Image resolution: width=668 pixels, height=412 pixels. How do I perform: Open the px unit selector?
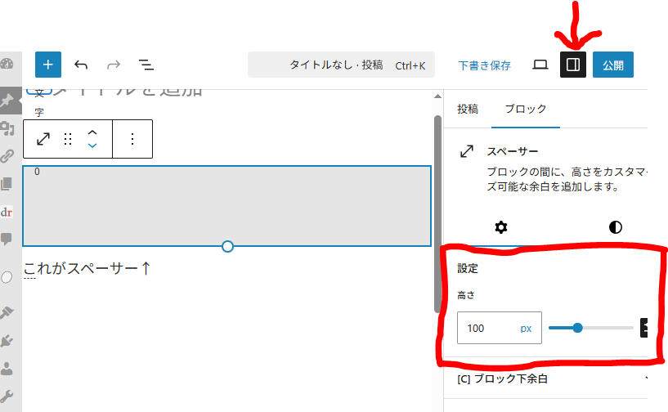click(x=526, y=328)
